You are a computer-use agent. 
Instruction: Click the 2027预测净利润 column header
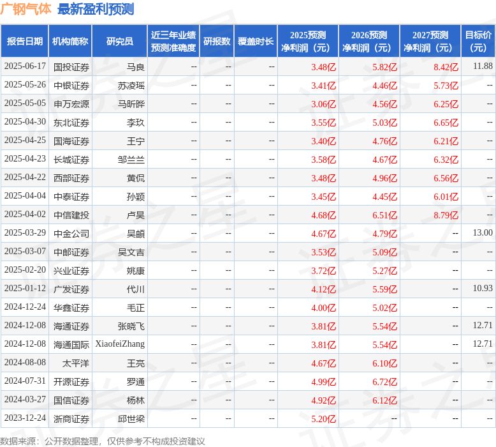[430, 41]
